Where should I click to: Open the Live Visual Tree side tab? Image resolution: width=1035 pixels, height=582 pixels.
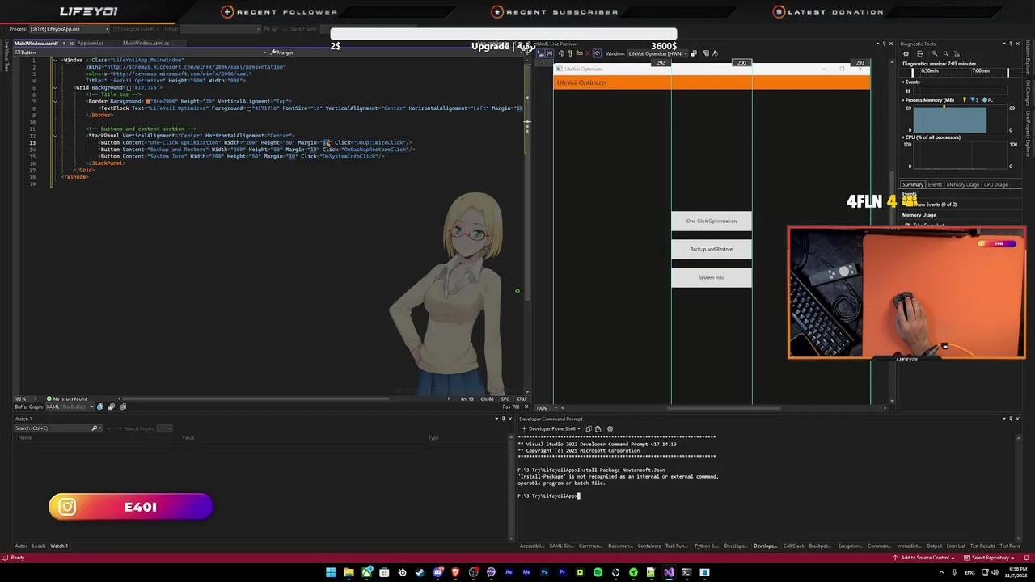[6, 55]
